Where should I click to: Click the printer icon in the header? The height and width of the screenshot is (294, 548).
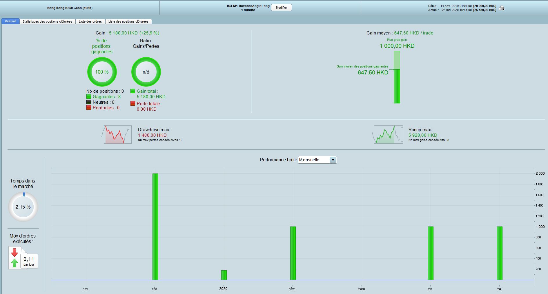(x=502, y=8)
